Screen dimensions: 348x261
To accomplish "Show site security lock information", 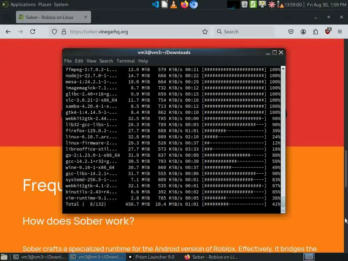I will coord(64,32).
